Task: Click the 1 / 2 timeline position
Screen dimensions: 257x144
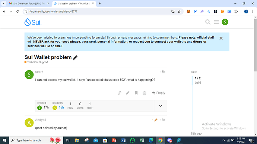Action: 198,78
